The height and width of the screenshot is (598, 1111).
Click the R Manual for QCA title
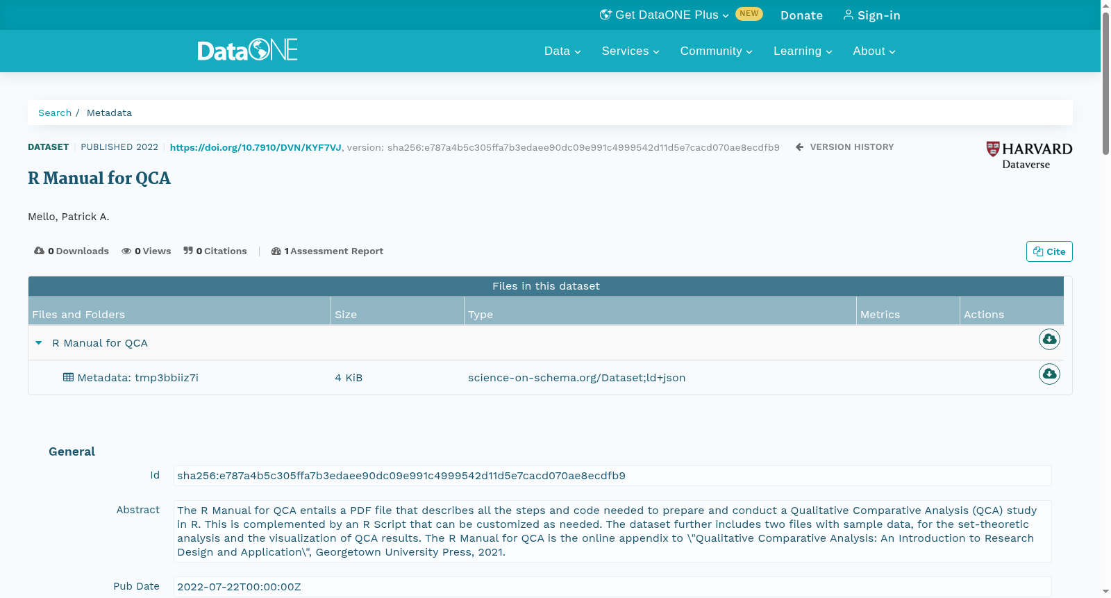click(x=99, y=178)
